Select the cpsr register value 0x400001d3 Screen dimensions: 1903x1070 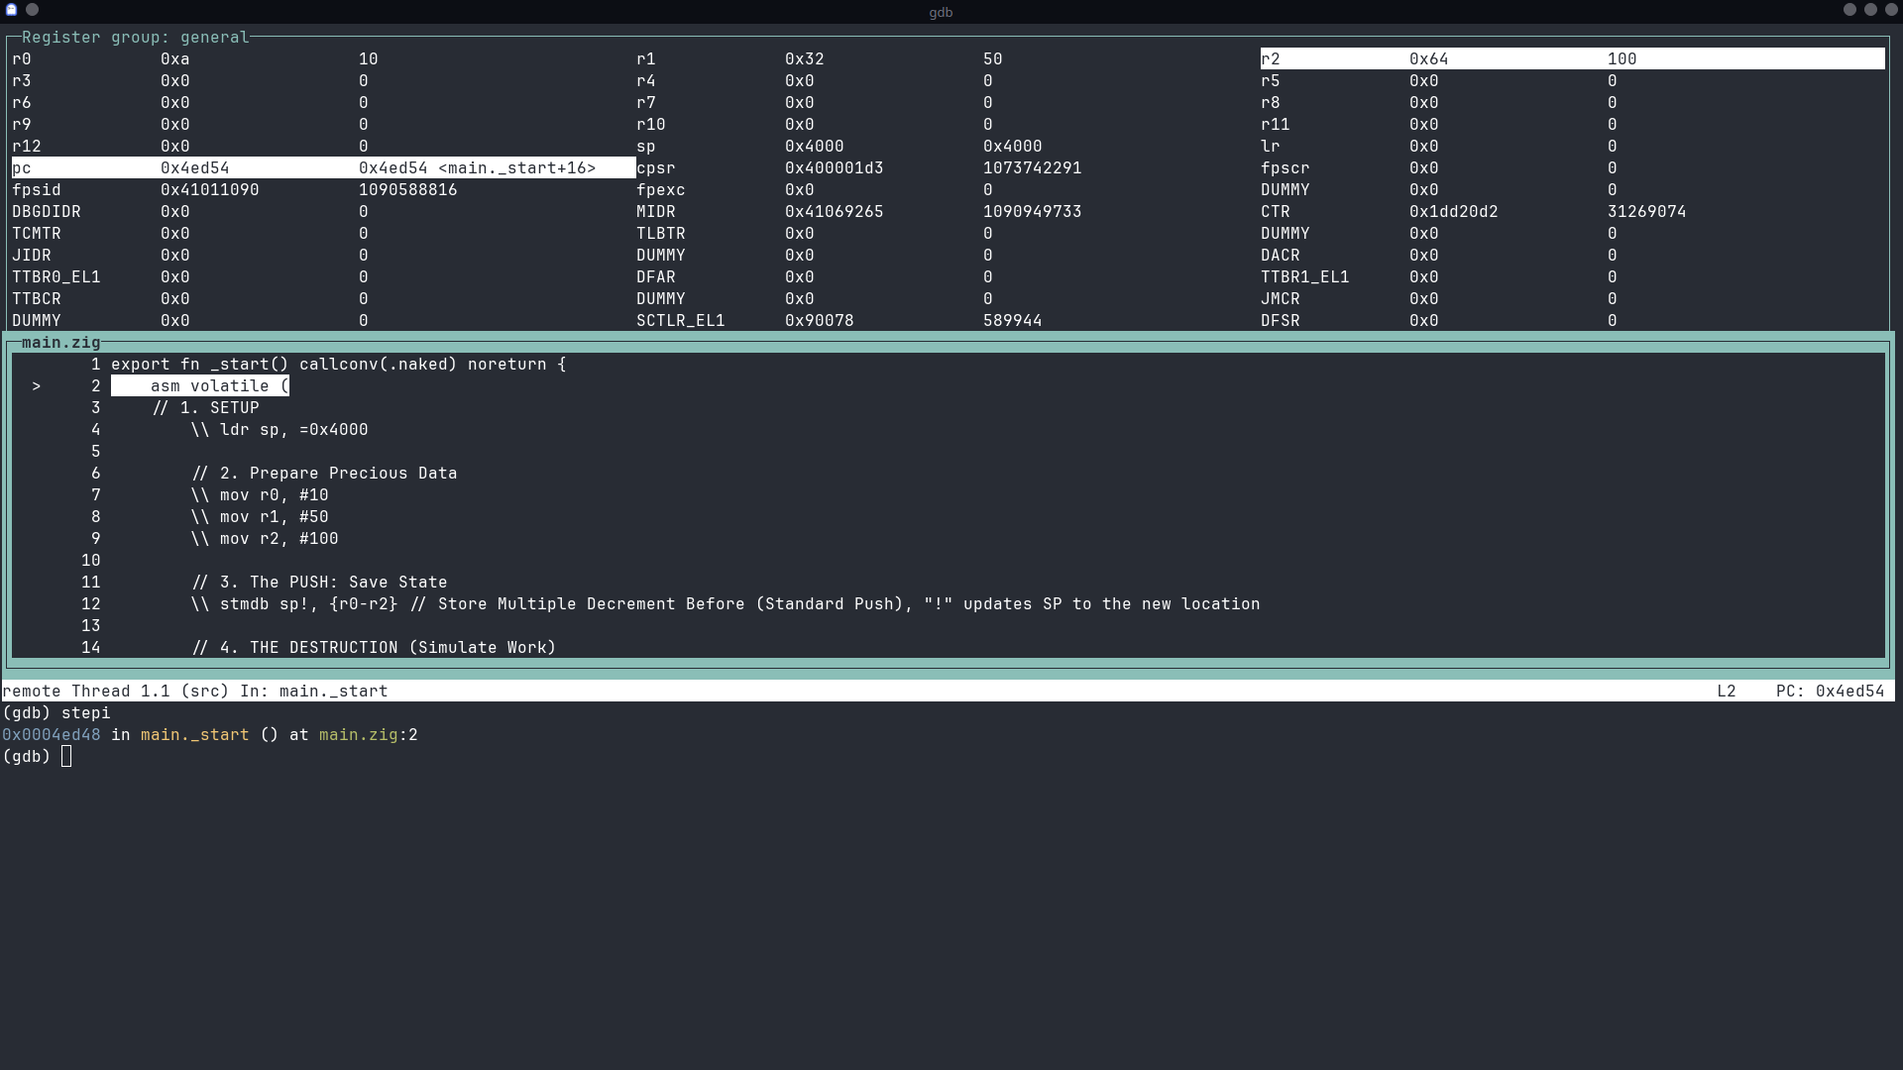(834, 167)
